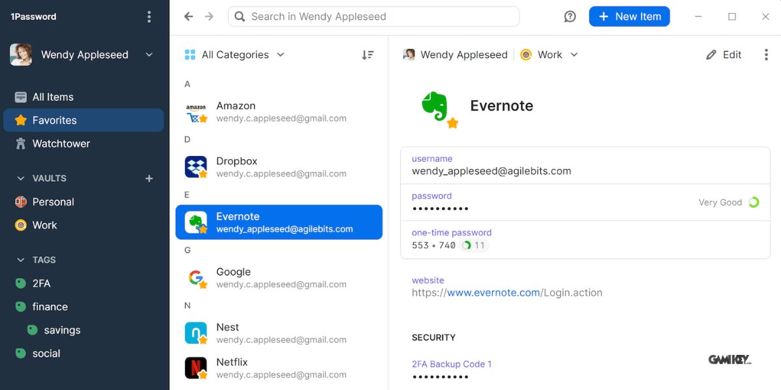Open the sidebar three-dot menu next to 1Password
This screenshot has width=781, height=390.
coord(149,17)
